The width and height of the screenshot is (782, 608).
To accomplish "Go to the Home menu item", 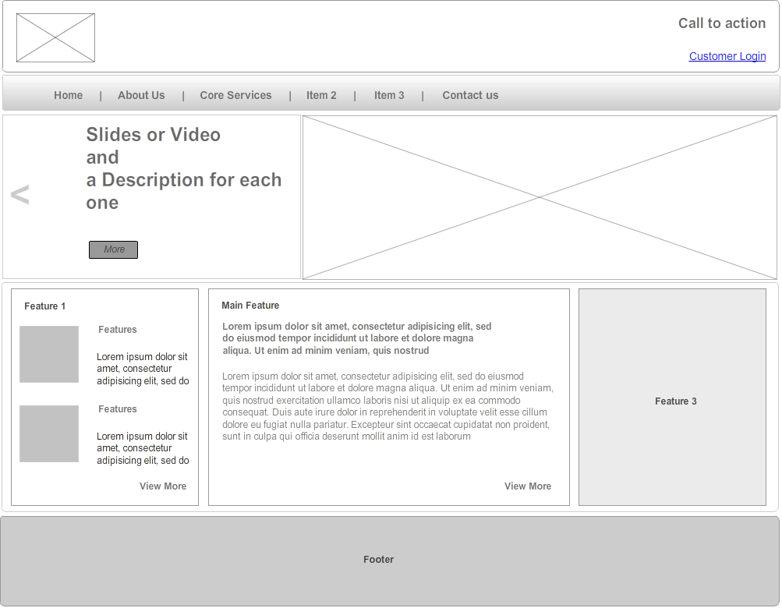I will (x=69, y=95).
